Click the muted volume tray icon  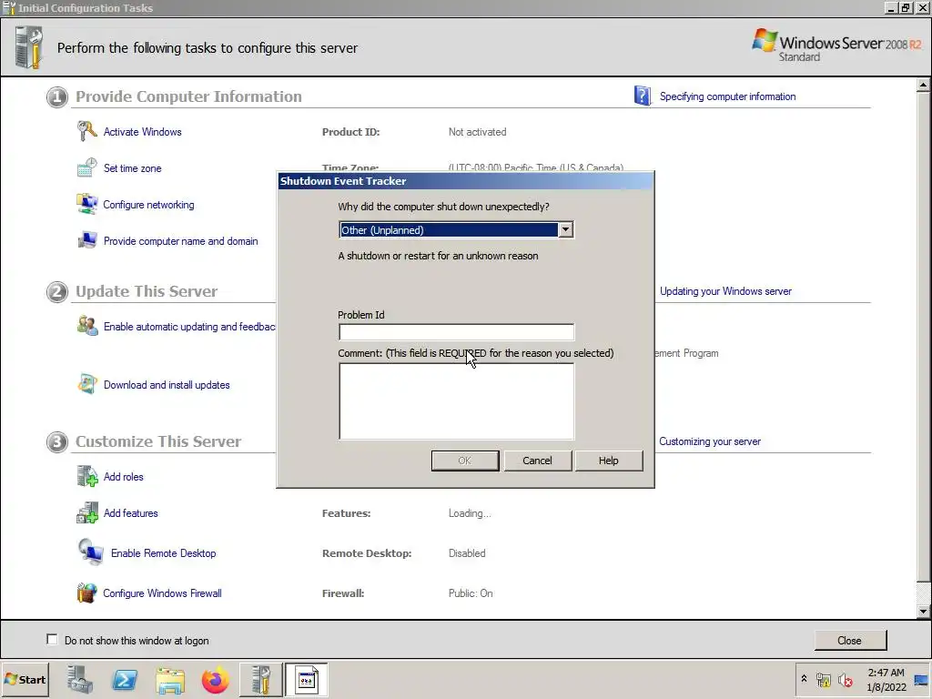(x=845, y=679)
